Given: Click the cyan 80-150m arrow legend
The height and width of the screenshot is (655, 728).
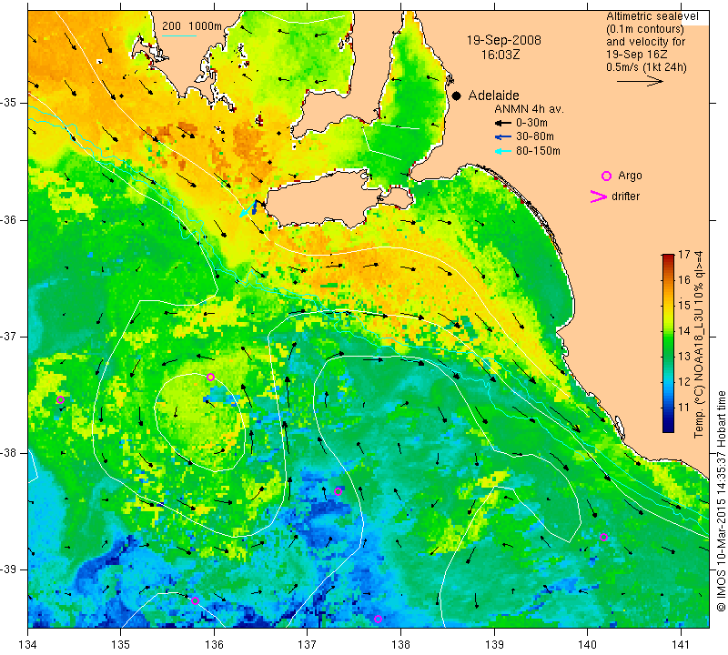Looking at the screenshot, I should click(503, 151).
